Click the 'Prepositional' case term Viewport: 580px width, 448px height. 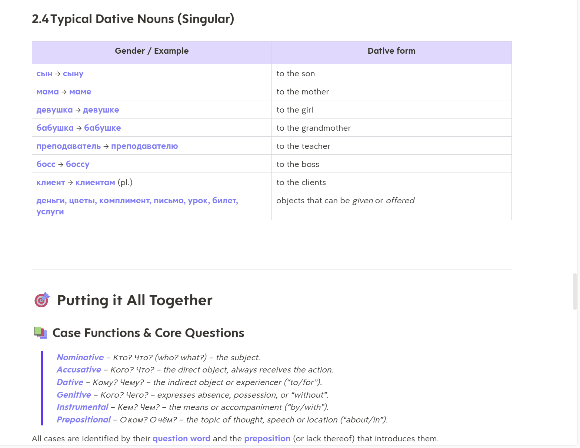coord(84,419)
